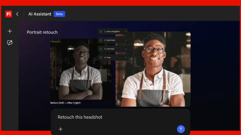The width and height of the screenshot is (241, 135).
Task: Toggle the Auto-tone step checkmark
Action: click(101, 40)
